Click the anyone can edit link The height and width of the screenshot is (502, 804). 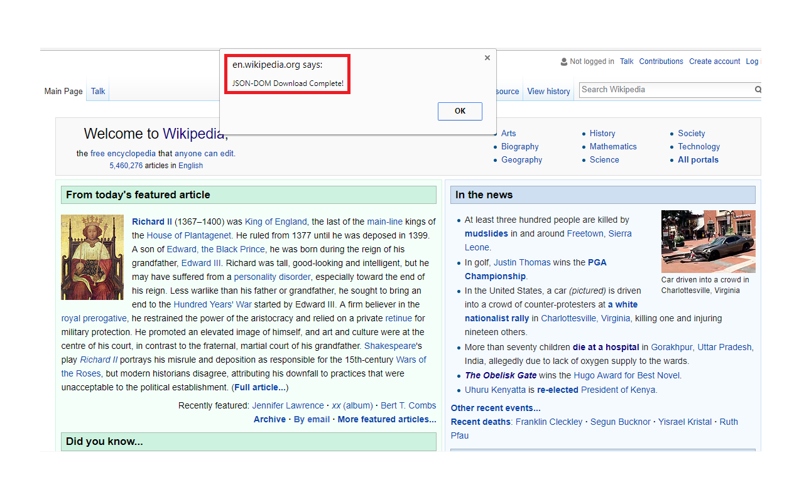coord(204,154)
